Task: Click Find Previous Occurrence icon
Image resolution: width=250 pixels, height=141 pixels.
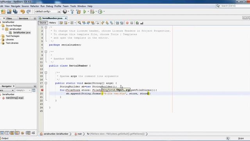Action: point(84,23)
